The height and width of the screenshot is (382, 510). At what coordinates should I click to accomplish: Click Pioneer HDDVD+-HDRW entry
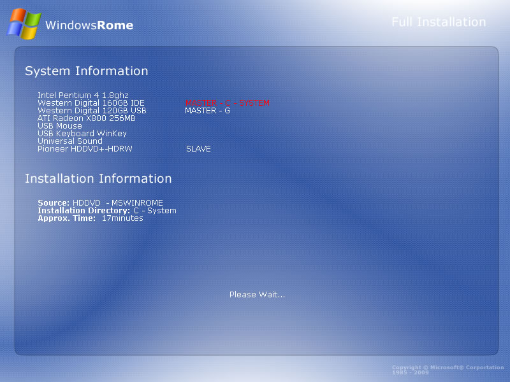tap(85, 149)
